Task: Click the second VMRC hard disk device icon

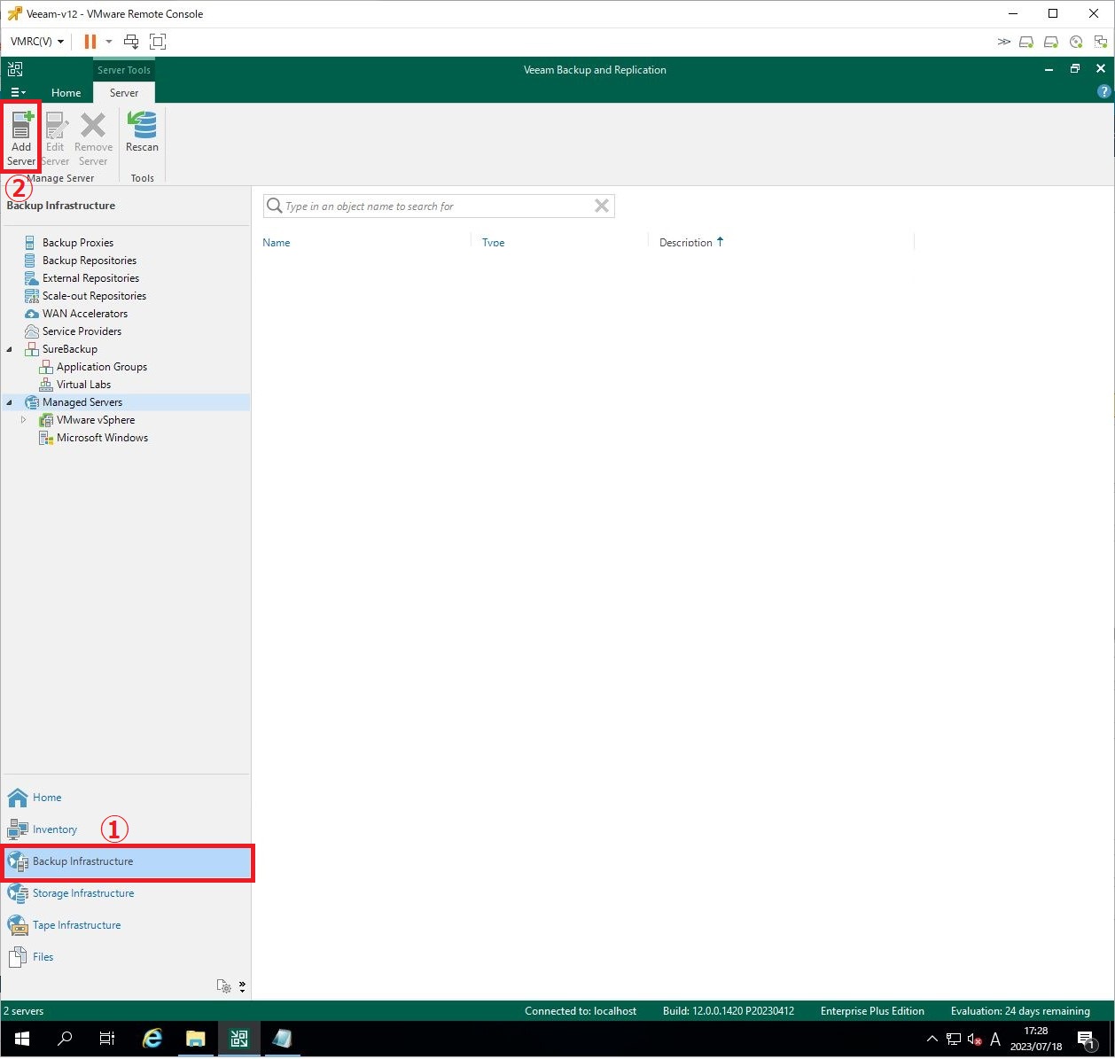Action: click(1051, 42)
